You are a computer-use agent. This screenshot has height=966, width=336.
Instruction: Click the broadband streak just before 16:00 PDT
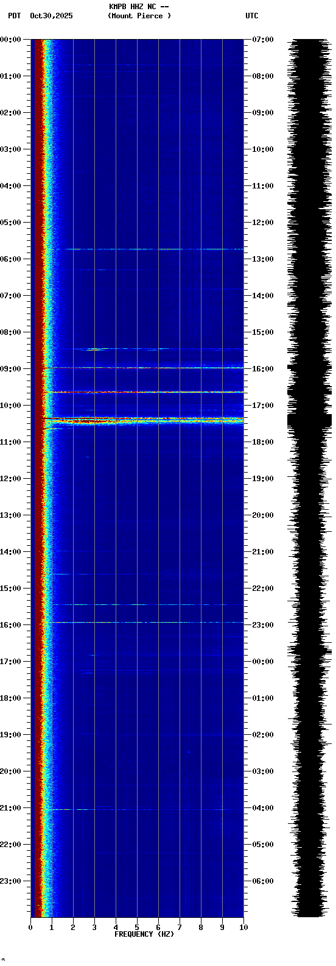click(146, 622)
